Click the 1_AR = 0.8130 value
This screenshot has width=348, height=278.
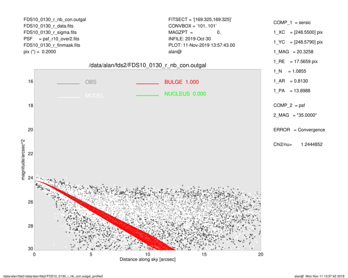point(291,81)
